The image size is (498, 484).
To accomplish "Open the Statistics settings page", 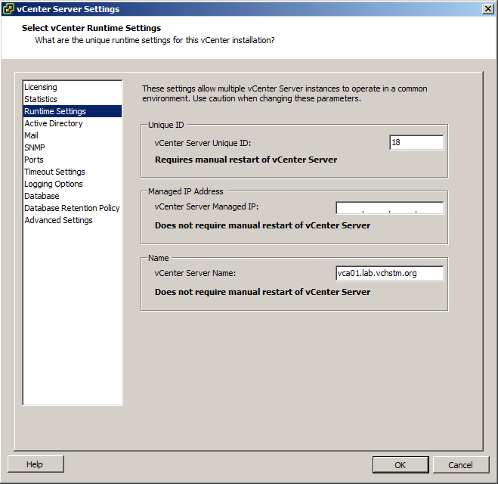I will 73,99.
